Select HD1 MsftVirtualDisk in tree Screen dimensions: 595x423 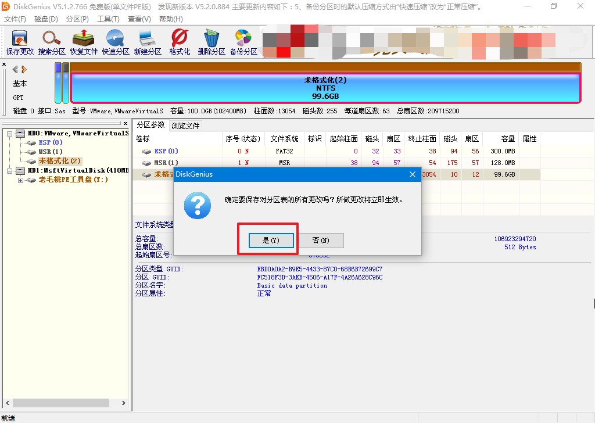(x=78, y=170)
